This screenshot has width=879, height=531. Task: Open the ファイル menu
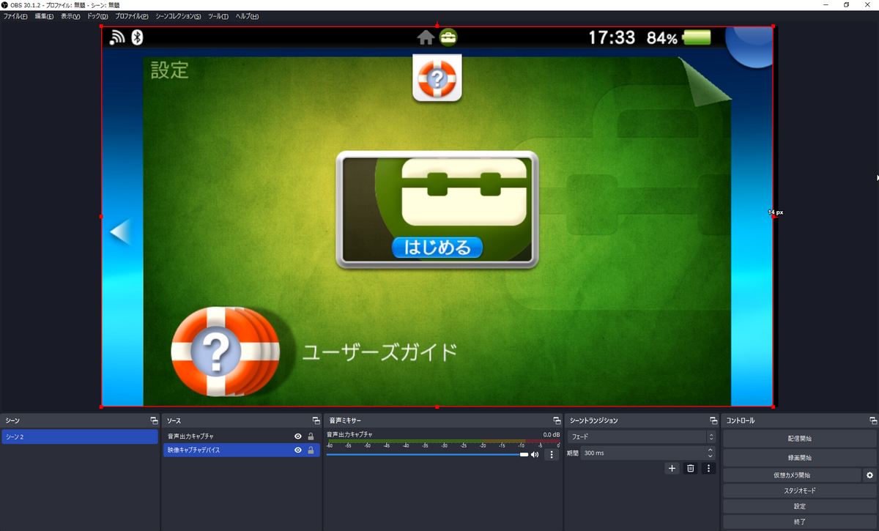tap(15, 16)
